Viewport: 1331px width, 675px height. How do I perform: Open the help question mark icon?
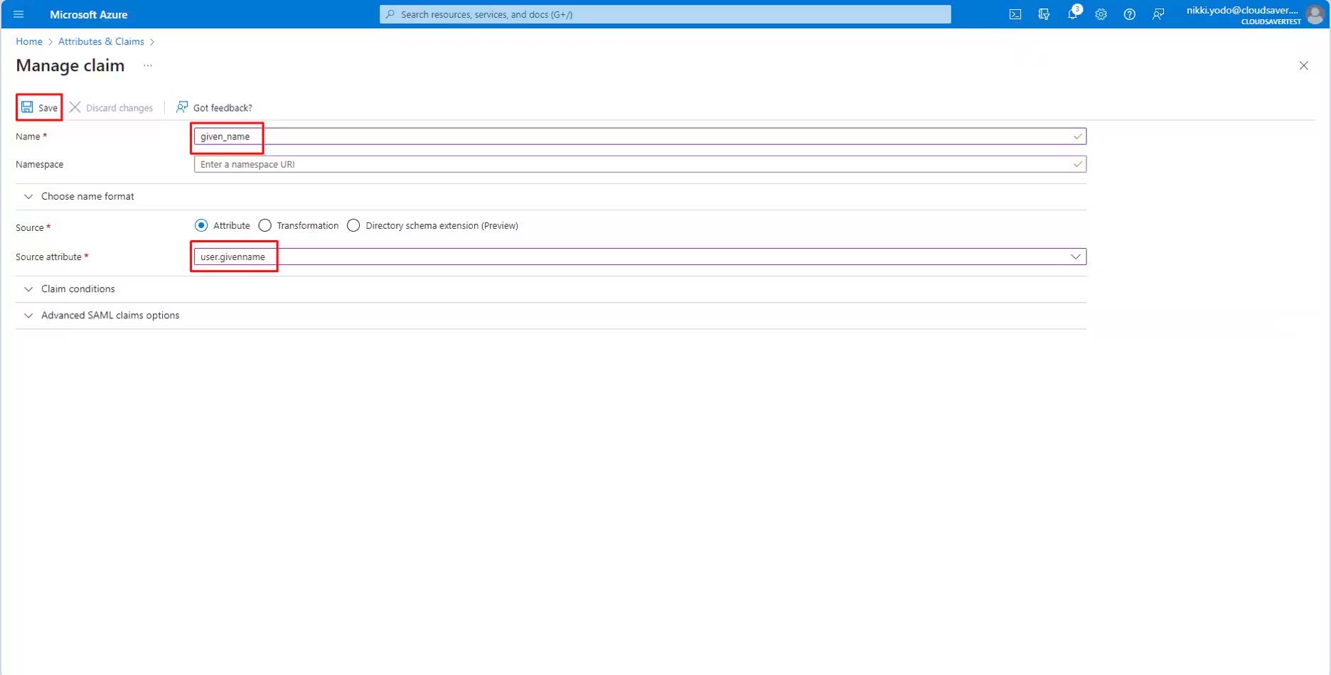(1129, 14)
